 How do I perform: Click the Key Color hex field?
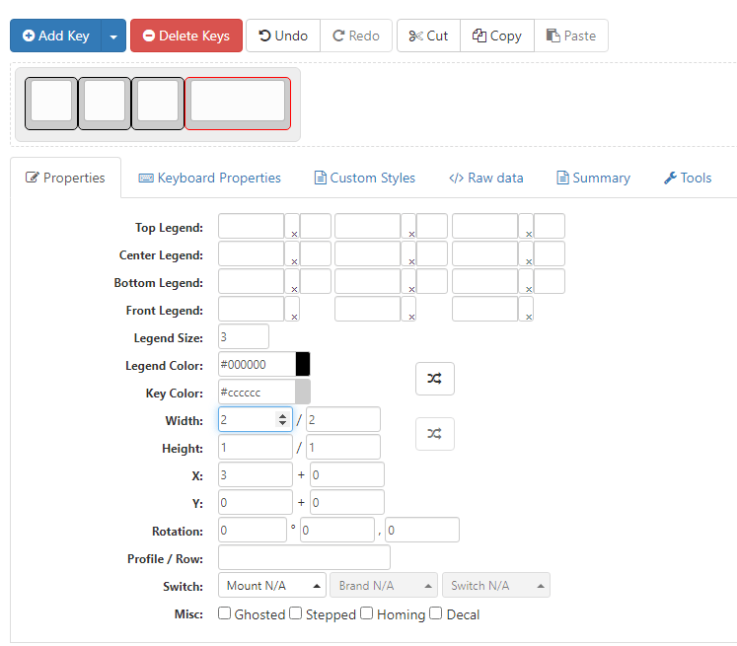tap(257, 393)
